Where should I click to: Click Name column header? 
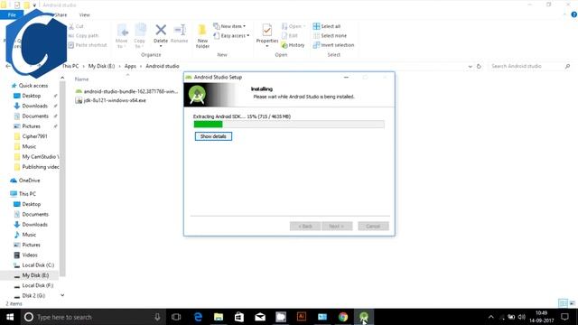82,79
